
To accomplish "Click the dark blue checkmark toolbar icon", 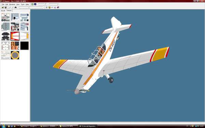I will click(35, 4).
